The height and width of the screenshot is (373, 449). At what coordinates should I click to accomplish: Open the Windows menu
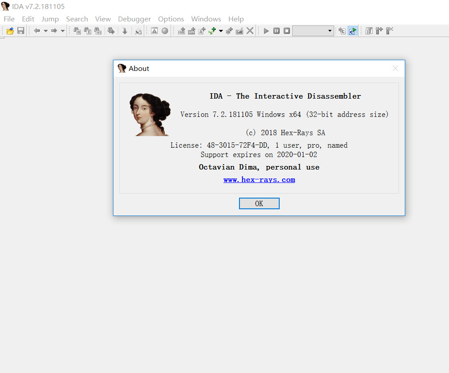(206, 19)
